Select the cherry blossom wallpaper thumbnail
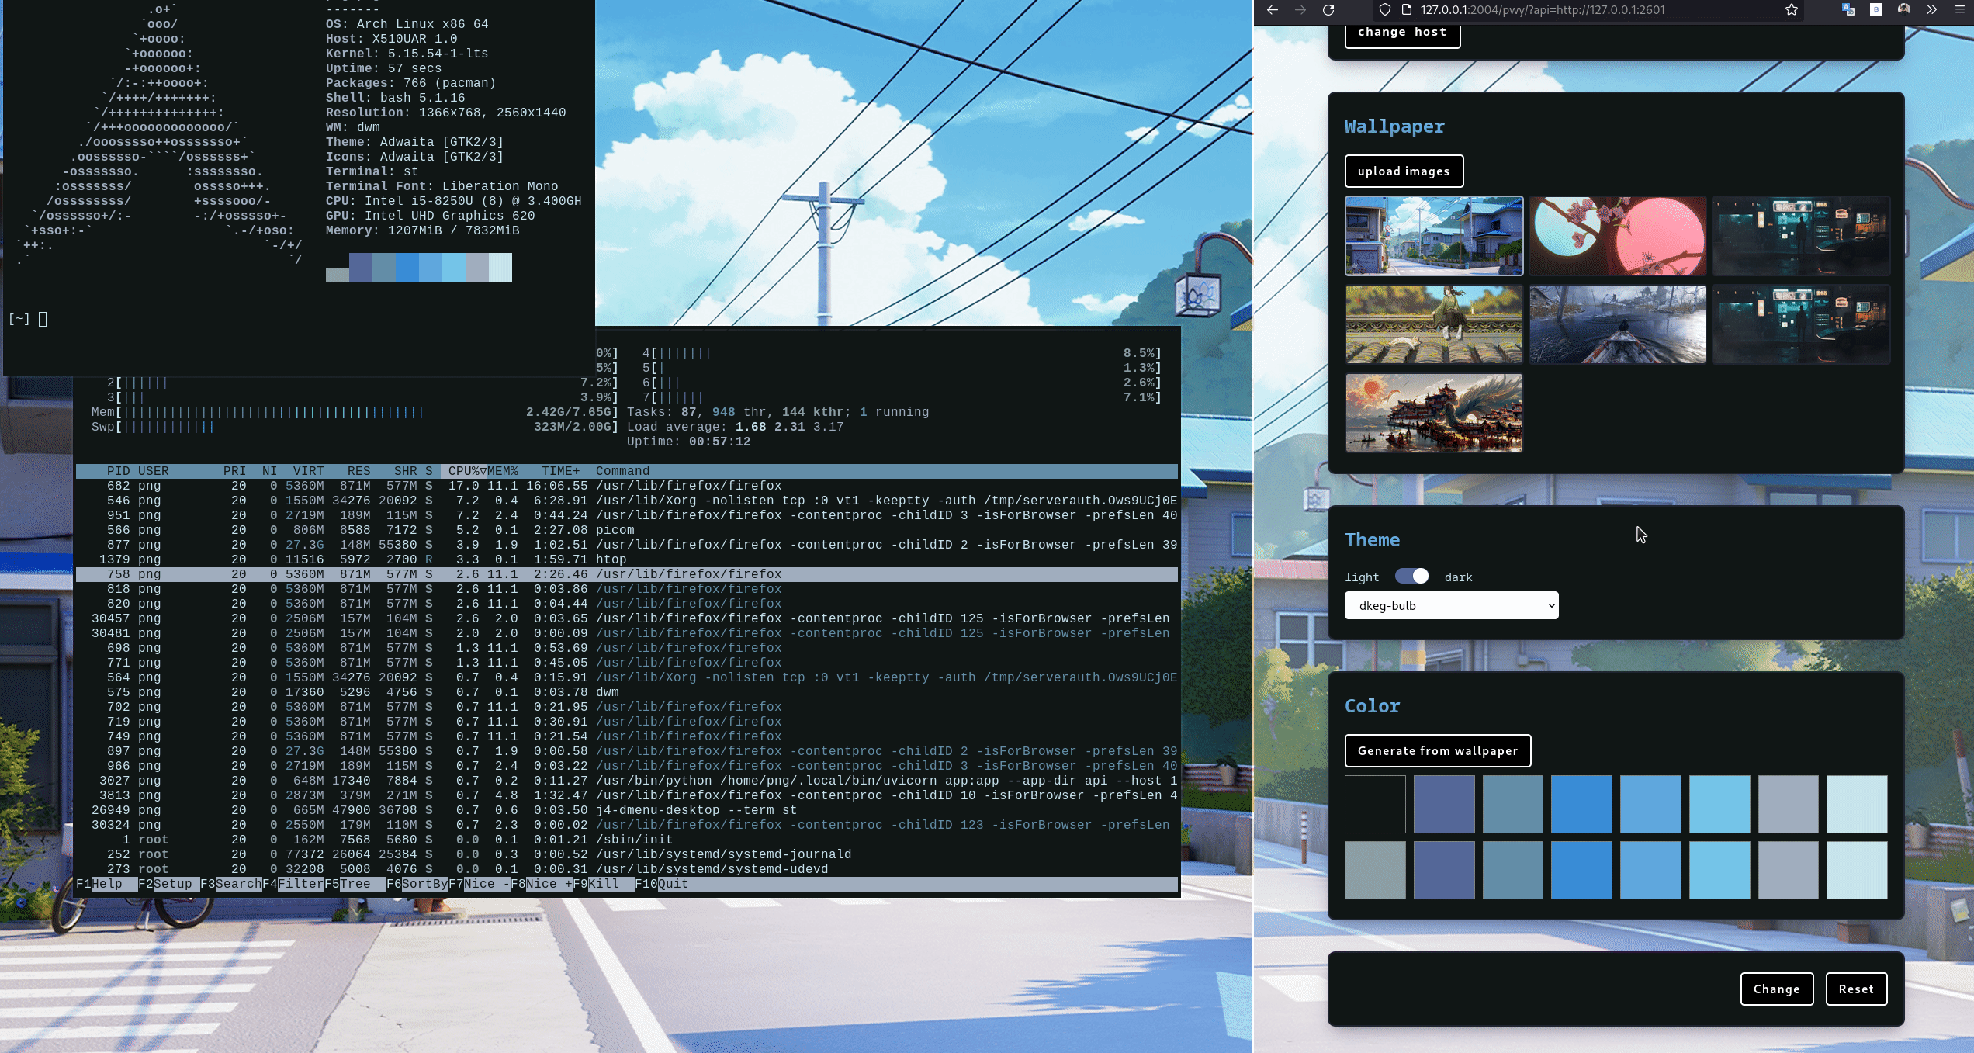 coord(1617,236)
